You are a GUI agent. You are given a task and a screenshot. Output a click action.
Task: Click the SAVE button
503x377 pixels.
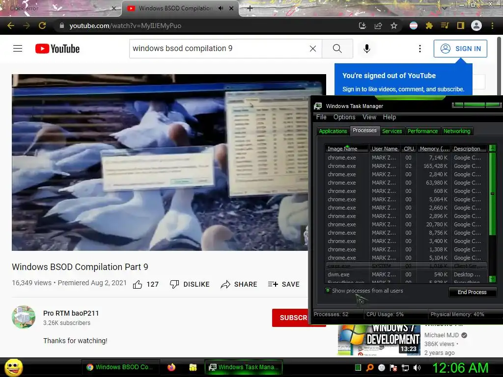(284, 284)
